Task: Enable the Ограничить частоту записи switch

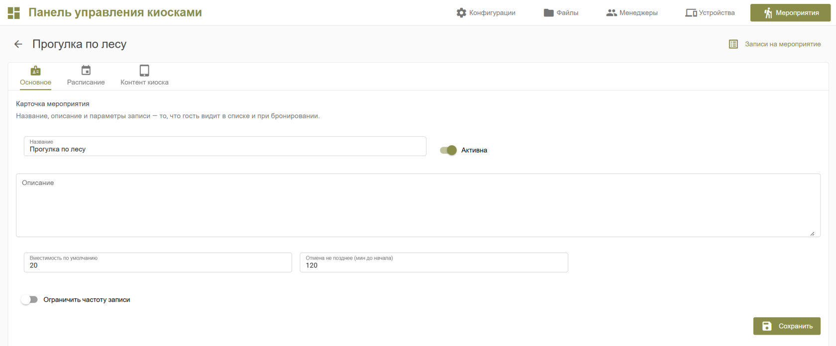Action: (29, 300)
